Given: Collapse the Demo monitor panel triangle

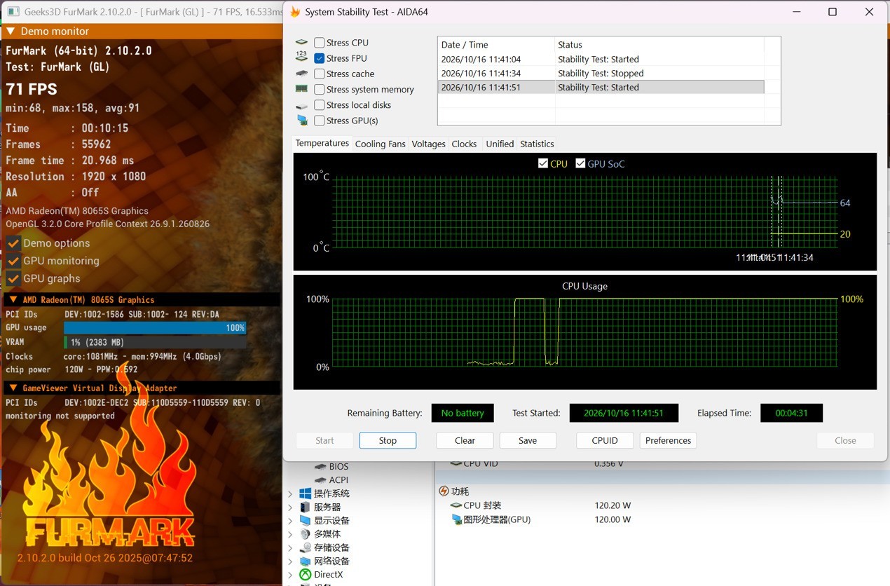Looking at the screenshot, I should pyautogui.click(x=11, y=31).
